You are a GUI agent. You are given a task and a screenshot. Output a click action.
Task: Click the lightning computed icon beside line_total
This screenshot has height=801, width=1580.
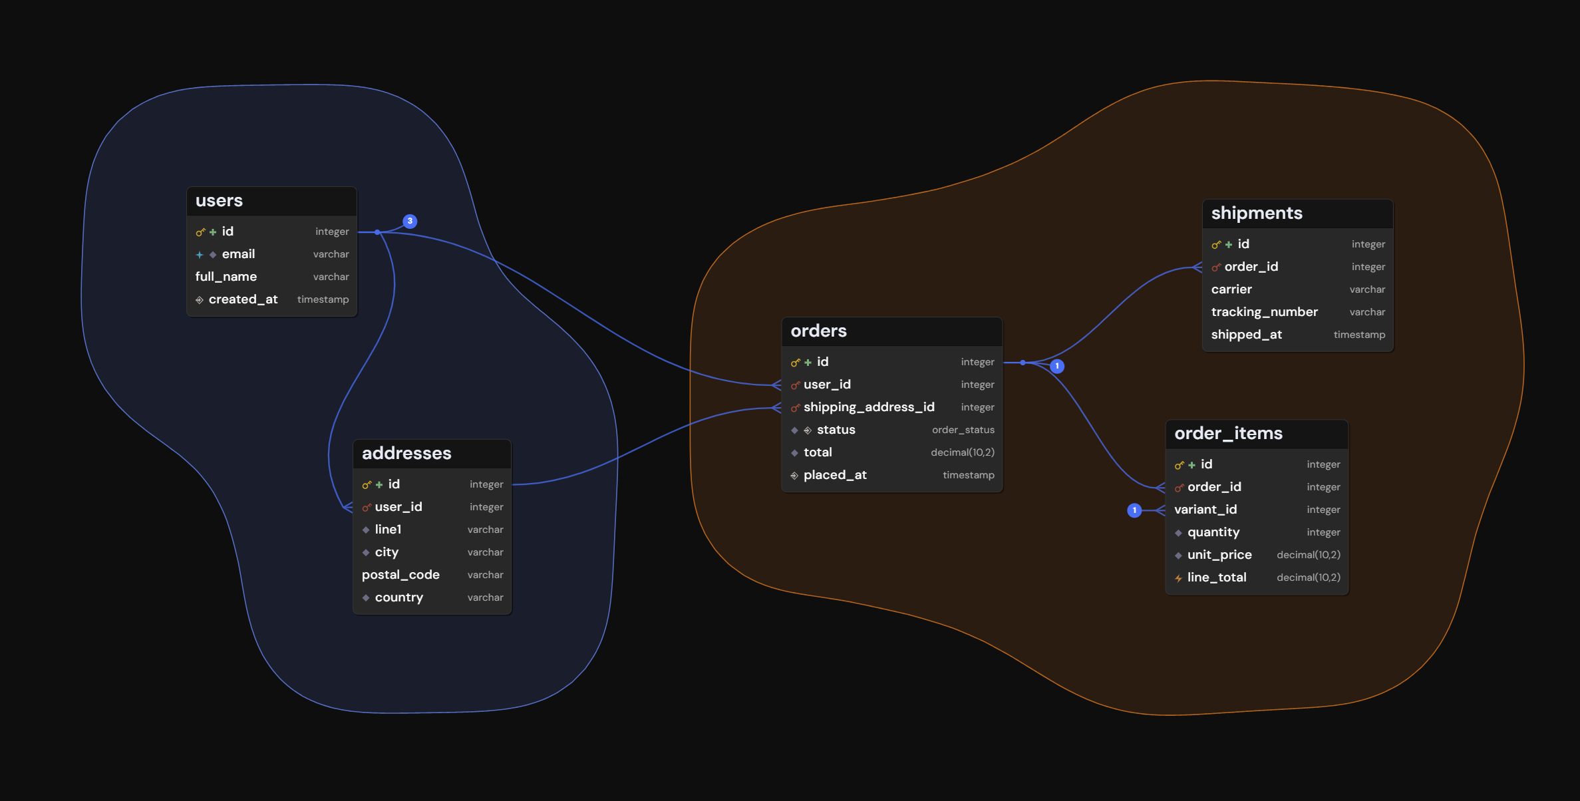(x=1178, y=578)
